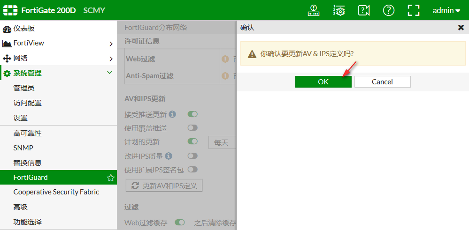Cancel the AV & IPS update confirmation

click(x=382, y=82)
